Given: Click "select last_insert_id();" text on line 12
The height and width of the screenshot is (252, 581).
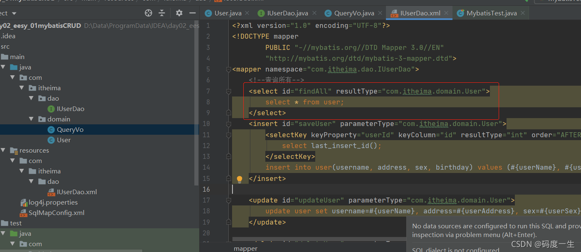Looking at the screenshot, I should [331, 146].
